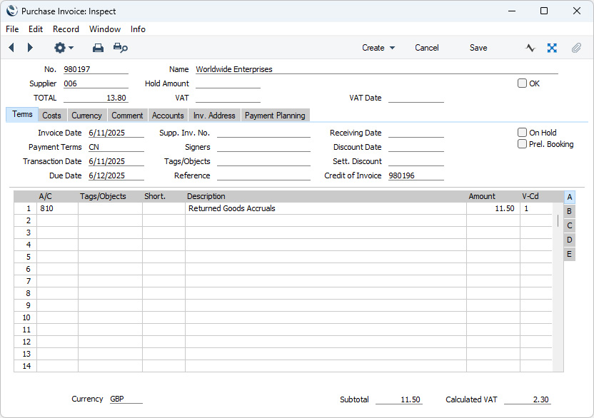Switch to the Costs tab

tap(51, 116)
